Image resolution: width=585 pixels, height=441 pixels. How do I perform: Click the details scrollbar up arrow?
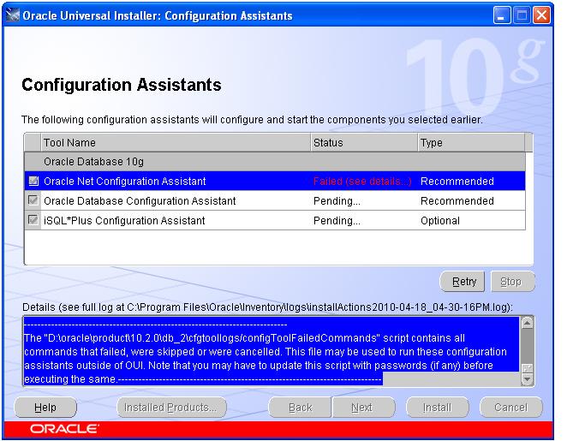click(527, 323)
